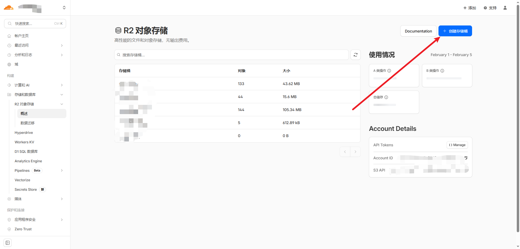Expand the 应用程序安全 chevron
Viewport: 520px width, 249px height.
click(x=62, y=219)
